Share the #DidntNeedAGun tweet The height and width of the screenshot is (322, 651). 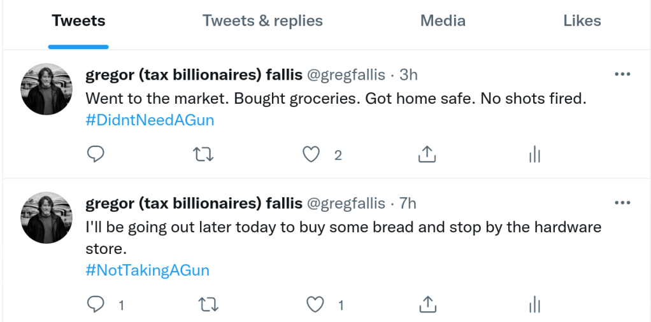coord(426,154)
